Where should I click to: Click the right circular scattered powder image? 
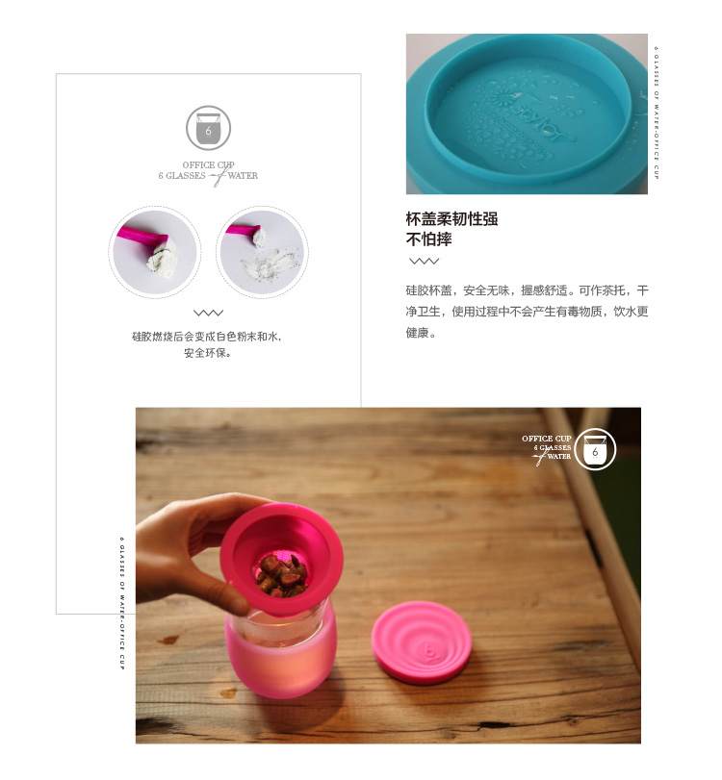click(262, 252)
